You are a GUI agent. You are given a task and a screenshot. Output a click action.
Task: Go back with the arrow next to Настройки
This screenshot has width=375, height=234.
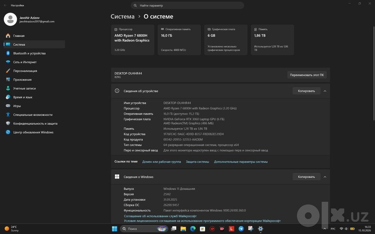coord(5,5)
